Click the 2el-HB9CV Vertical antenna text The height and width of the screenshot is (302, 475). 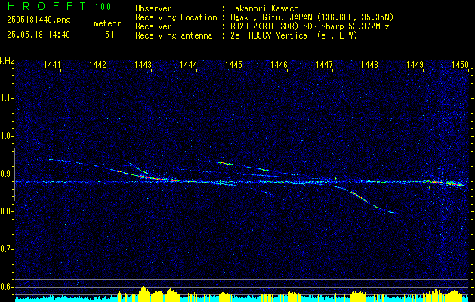pos(292,35)
